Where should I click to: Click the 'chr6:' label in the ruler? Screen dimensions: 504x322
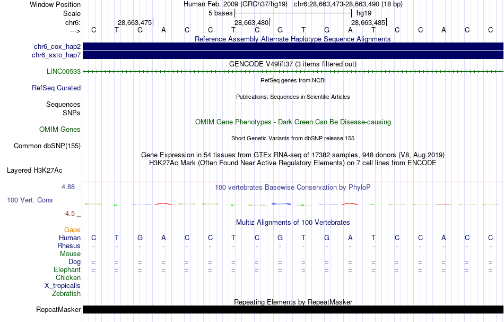73,22
